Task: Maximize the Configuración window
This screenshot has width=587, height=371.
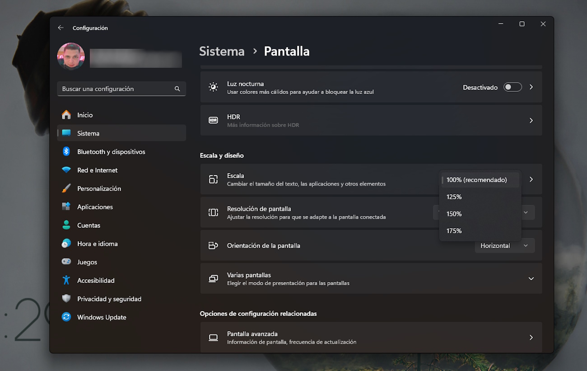Action: coord(522,24)
